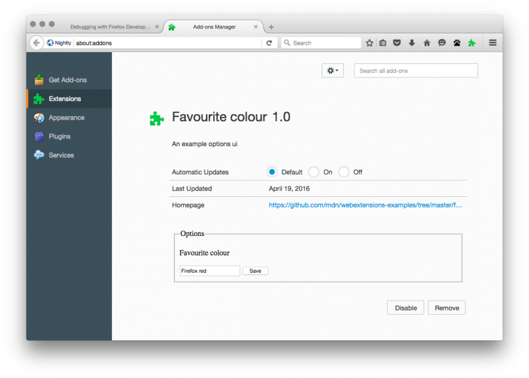Open Plugins category in sidebar
This screenshot has height=378, width=529.
(x=69, y=136)
